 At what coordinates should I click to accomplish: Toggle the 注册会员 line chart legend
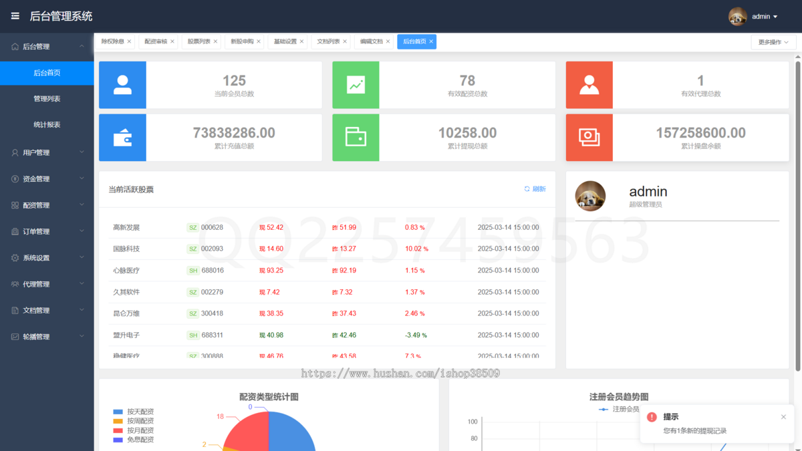pyautogui.click(x=619, y=409)
